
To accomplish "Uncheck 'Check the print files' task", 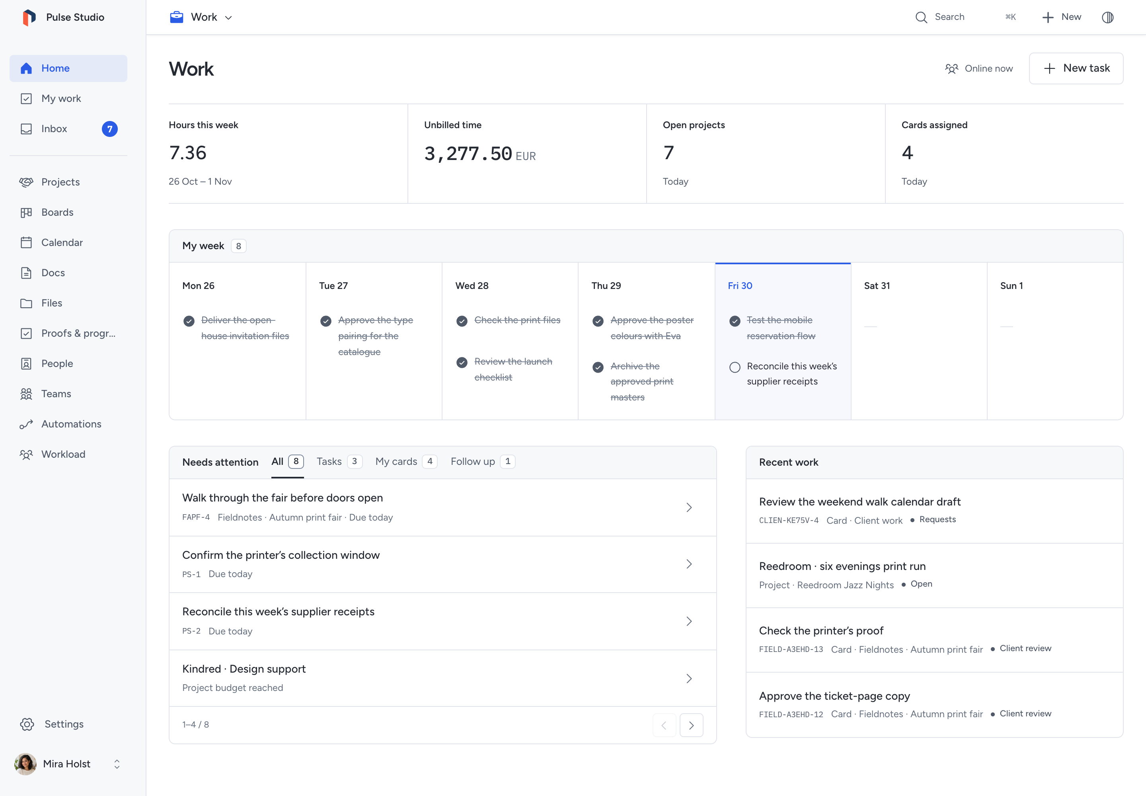I will 462,321.
